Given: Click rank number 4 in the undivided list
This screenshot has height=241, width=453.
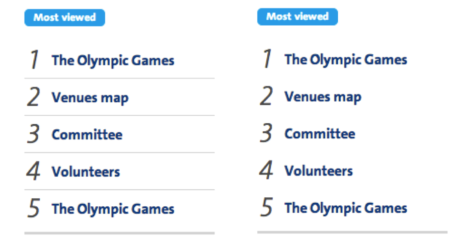Looking at the screenshot, I should 266,170.
